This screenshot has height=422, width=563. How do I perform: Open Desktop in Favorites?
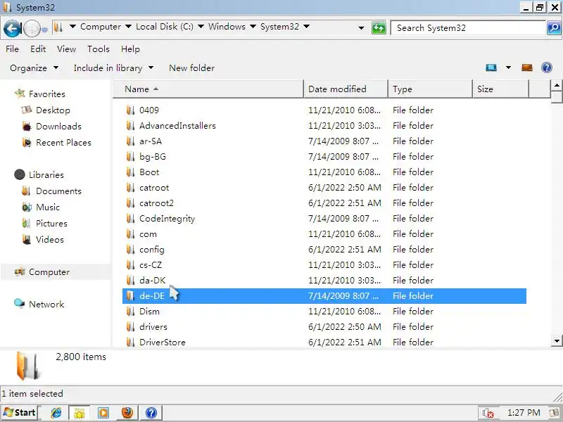[x=53, y=110]
